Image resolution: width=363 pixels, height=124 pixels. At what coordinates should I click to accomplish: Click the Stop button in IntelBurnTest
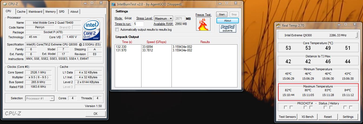[x=234, y=15]
